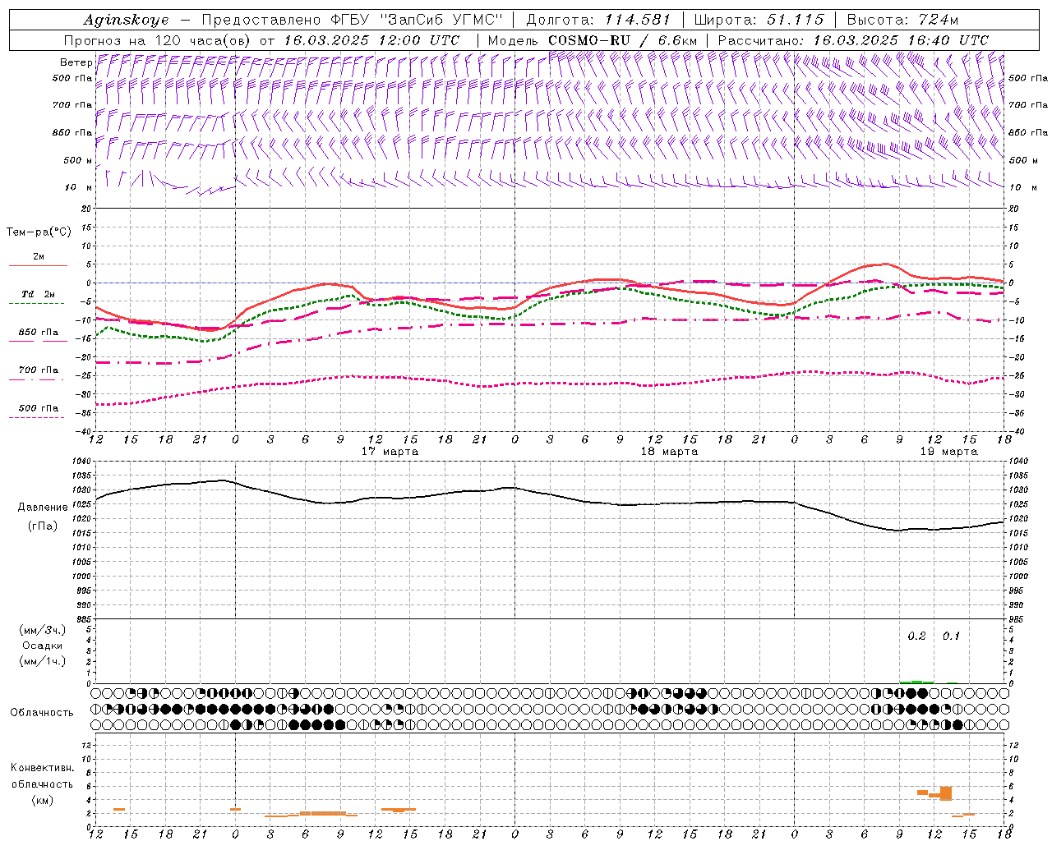
Task: Click "850 гПа" in the temperature legend
Action: 39,333
